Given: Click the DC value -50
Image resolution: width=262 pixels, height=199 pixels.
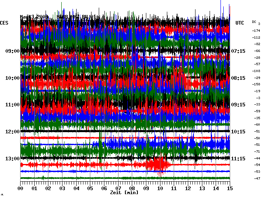Looking at the screenshot, I should point(257,138).
